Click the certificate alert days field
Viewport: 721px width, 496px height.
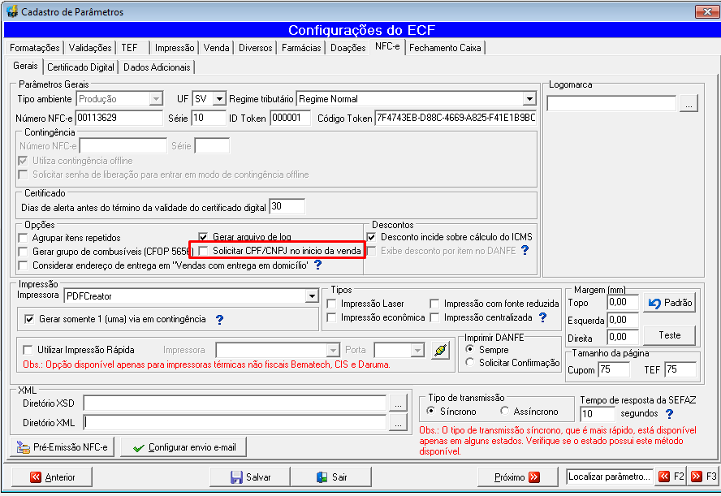(x=287, y=206)
